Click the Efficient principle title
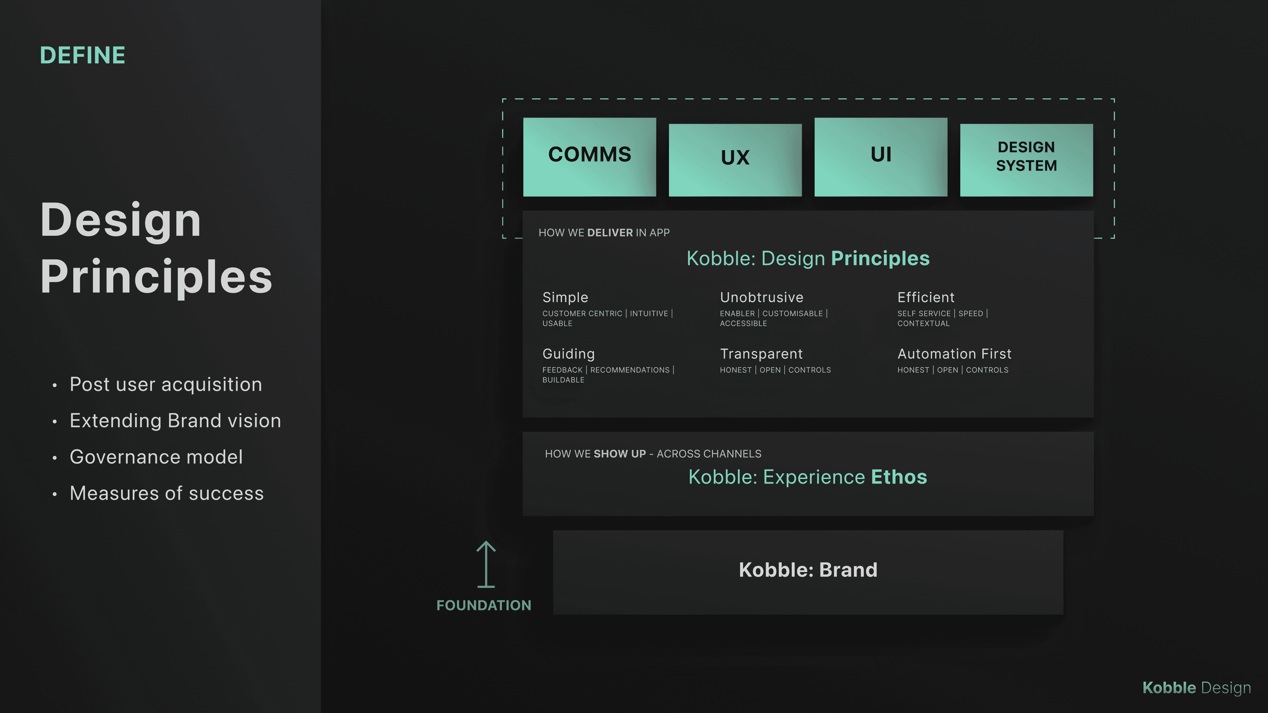 click(925, 297)
